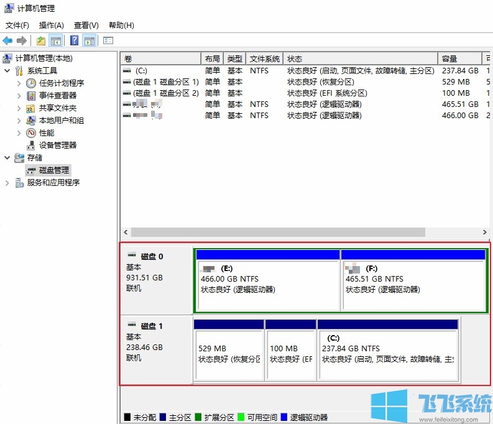The width and height of the screenshot is (493, 424).
Task: Toggle the Show/Hide Action Pane icon
Action: coord(90,40)
